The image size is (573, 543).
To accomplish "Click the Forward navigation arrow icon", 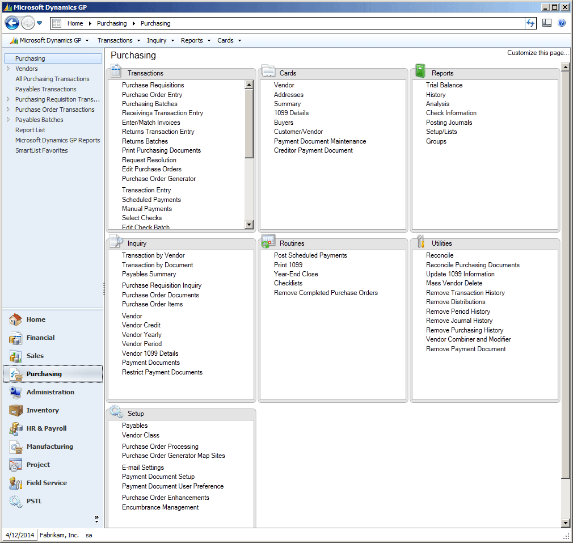I will [28, 23].
